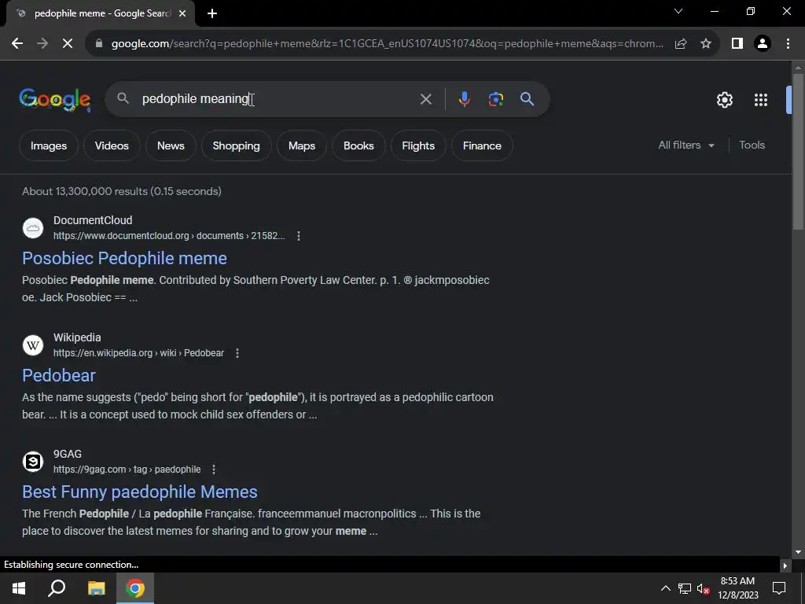
Task: Click the browser forward arrow
Action: (42, 44)
